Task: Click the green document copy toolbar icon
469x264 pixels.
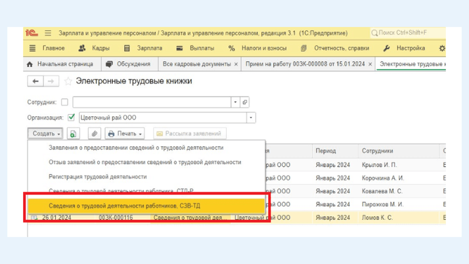Action: (x=74, y=134)
